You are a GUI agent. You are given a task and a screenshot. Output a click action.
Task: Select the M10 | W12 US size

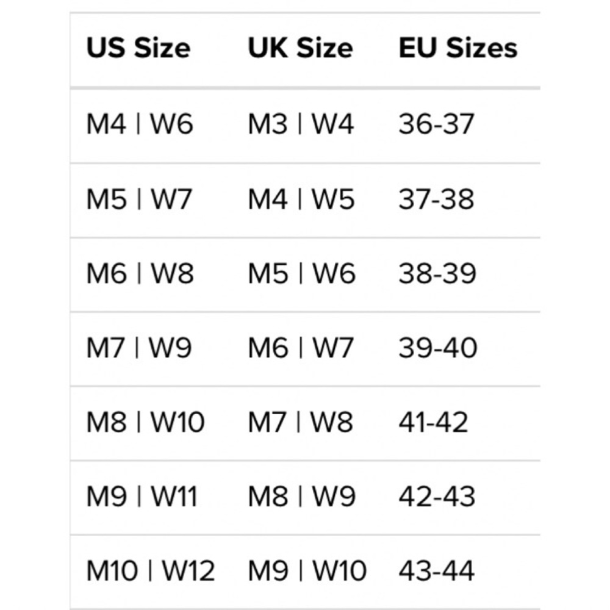(x=151, y=571)
